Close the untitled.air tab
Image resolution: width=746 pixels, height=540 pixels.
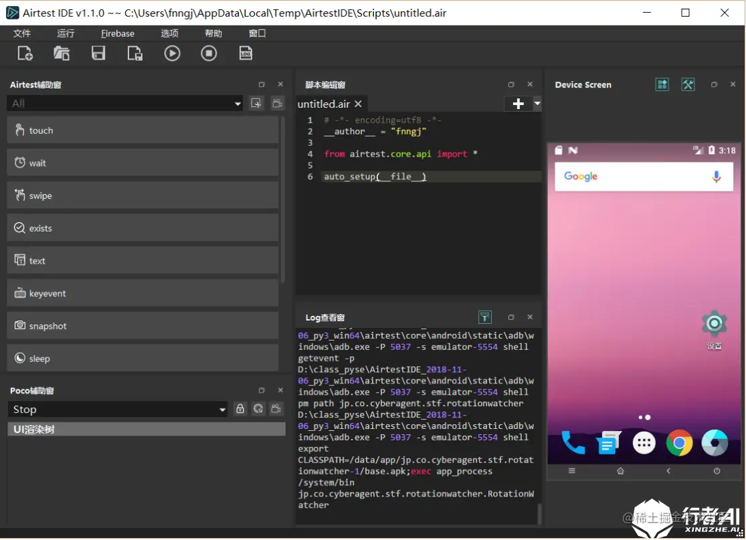[358, 104]
